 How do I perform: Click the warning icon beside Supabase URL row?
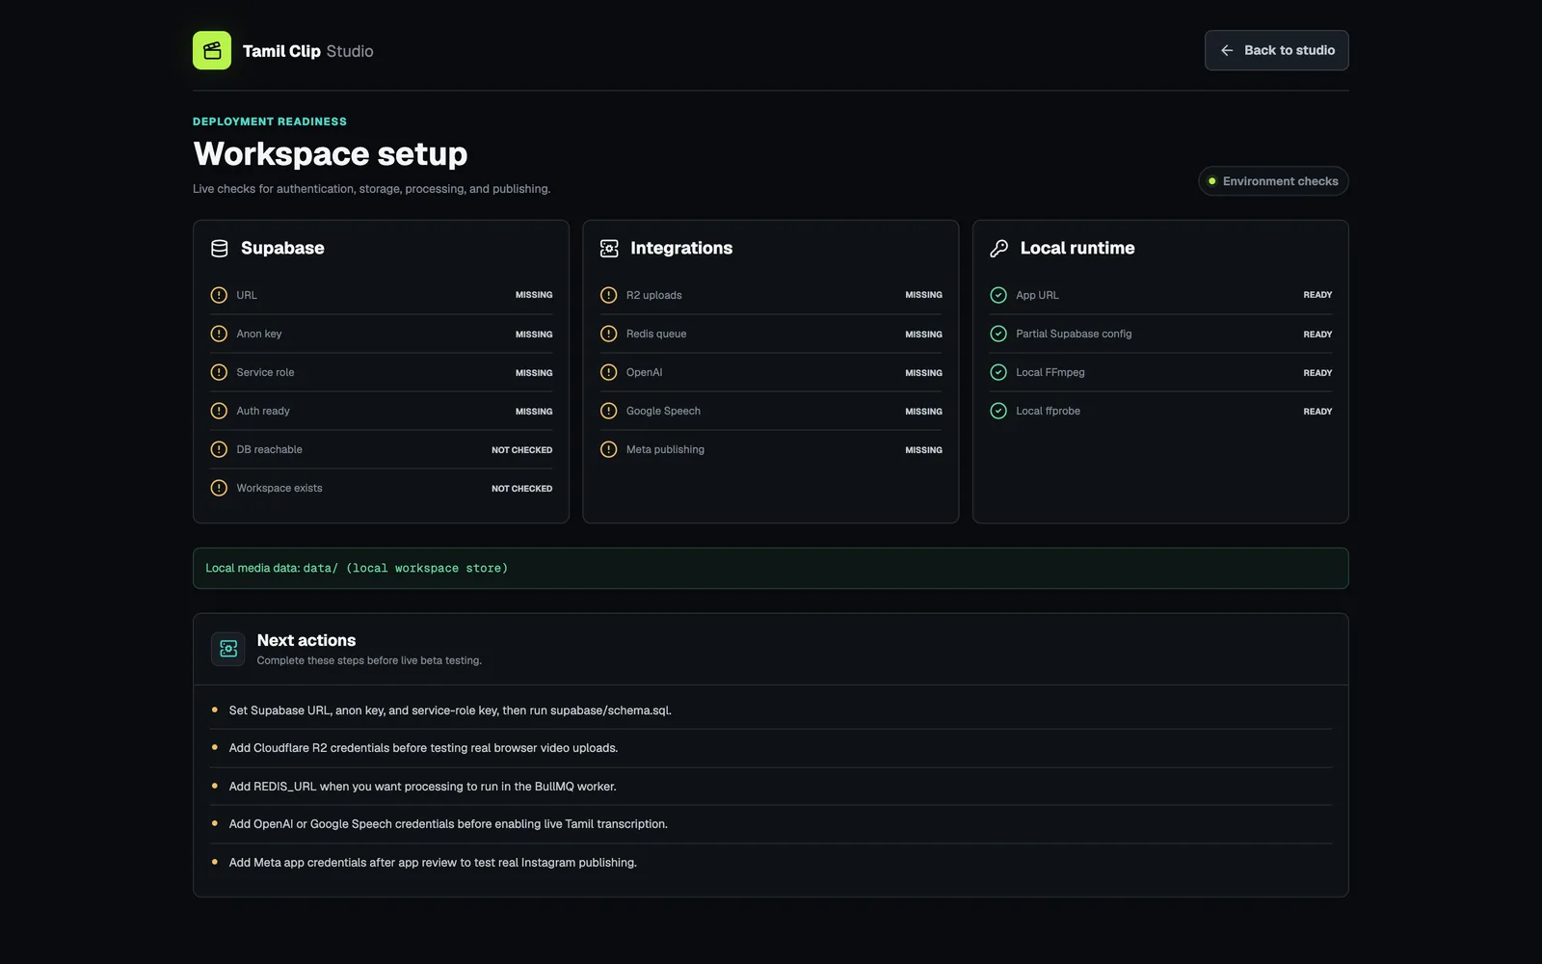pyautogui.click(x=219, y=295)
